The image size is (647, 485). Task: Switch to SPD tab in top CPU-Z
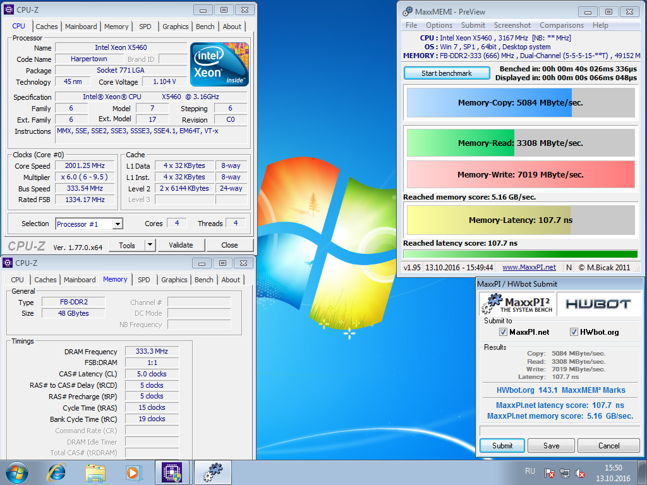tap(145, 27)
